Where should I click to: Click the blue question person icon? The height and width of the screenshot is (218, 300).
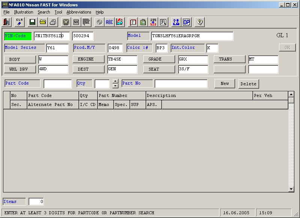point(176,22)
